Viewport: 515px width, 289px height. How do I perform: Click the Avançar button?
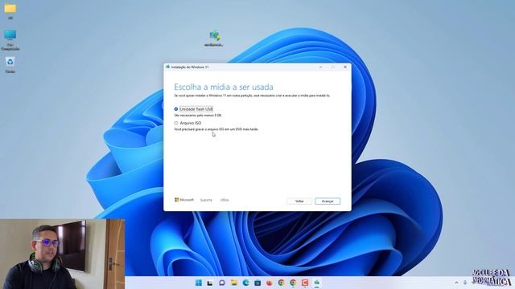[328, 201]
